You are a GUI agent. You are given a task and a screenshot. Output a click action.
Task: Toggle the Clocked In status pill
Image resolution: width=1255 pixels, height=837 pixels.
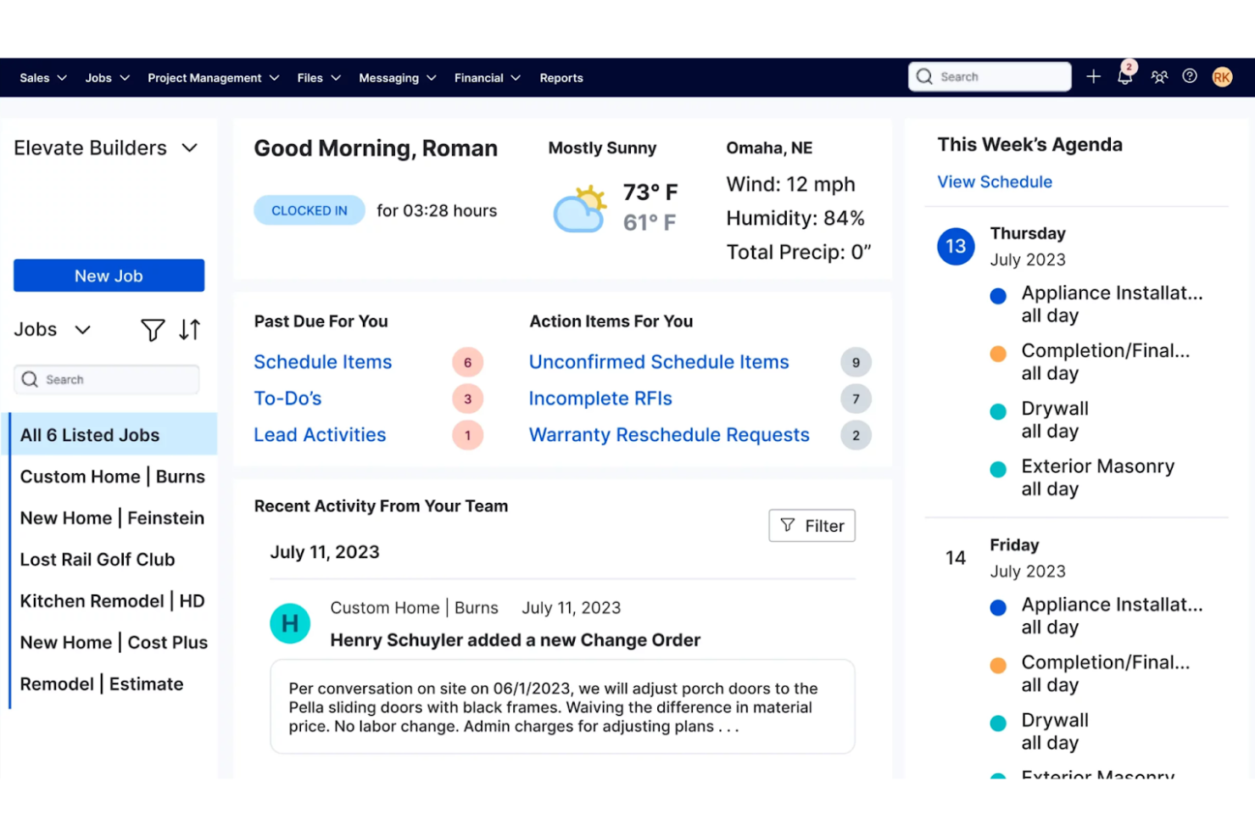[x=309, y=209]
